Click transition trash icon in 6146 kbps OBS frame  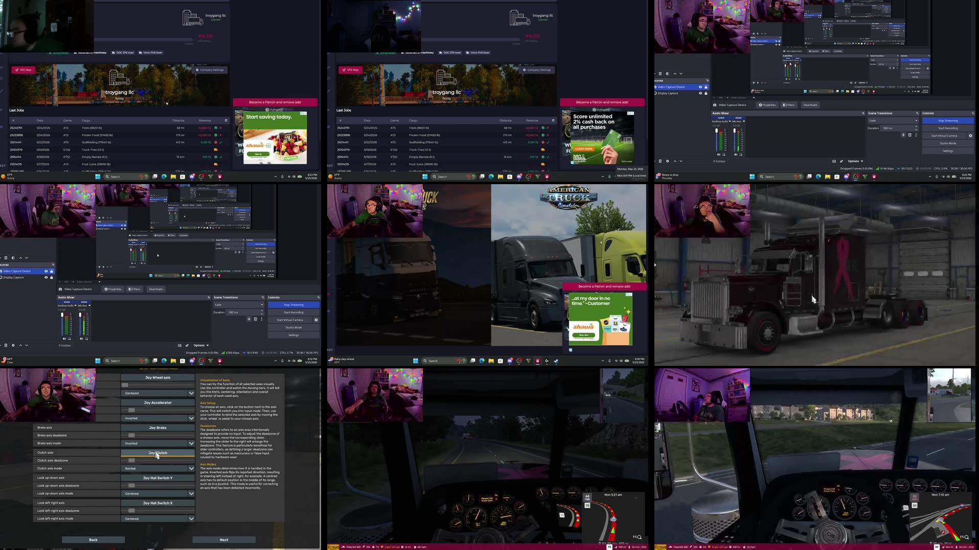tap(910, 135)
